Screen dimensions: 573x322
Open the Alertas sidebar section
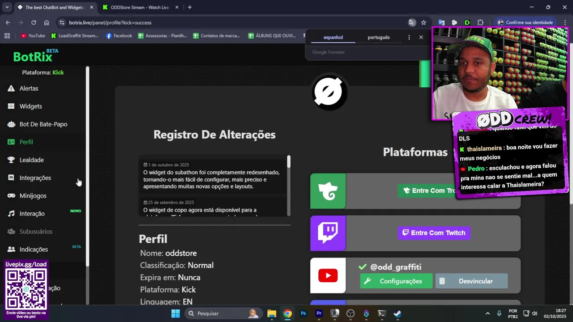coord(29,89)
